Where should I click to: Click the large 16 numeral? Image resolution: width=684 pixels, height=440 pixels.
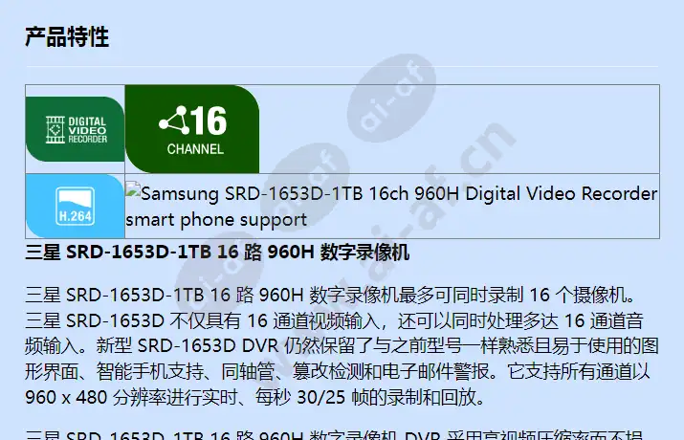(x=209, y=121)
